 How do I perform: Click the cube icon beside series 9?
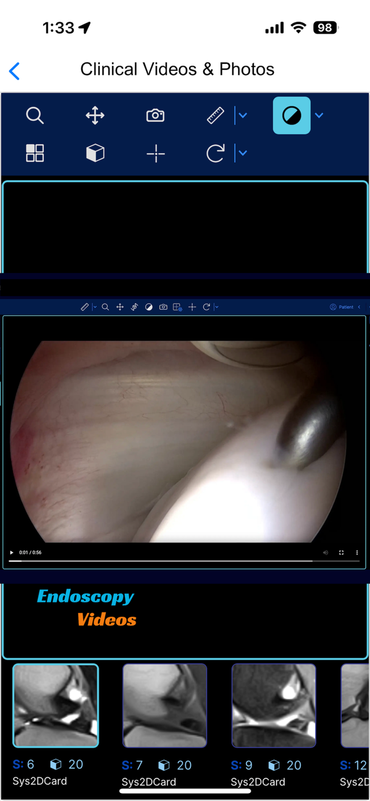coord(274,766)
